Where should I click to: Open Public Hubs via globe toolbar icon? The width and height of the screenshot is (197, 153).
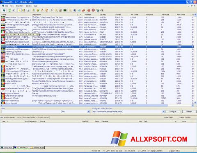[4, 10]
